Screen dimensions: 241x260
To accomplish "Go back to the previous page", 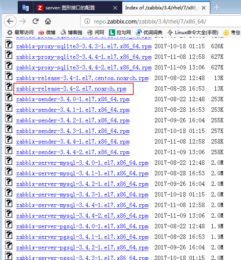I will pos(10,21).
